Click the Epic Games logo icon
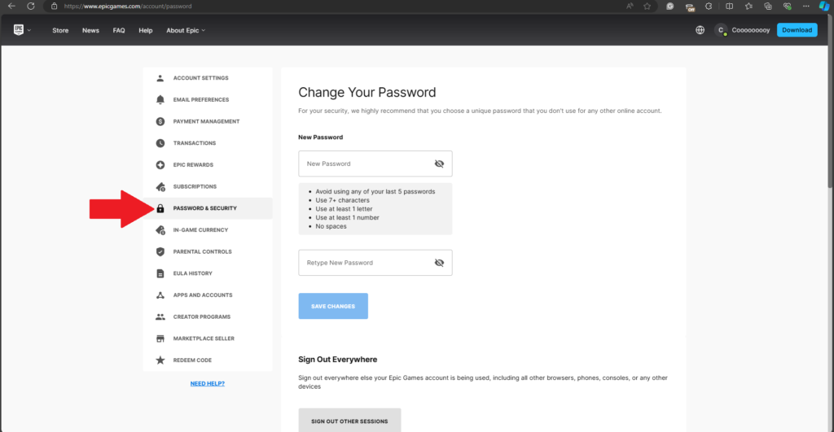Screen dimensions: 834x432 coord(18,30)
